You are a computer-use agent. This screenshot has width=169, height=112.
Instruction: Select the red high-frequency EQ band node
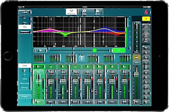coord(117,34)
